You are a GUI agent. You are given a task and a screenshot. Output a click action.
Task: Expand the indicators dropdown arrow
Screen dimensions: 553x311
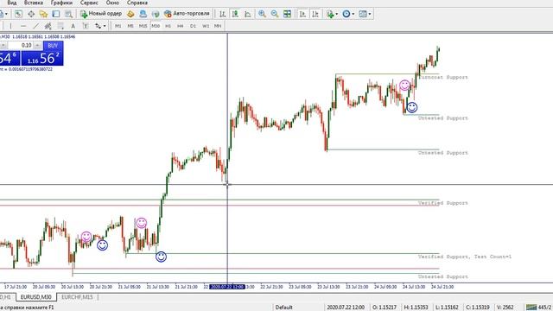336,14
